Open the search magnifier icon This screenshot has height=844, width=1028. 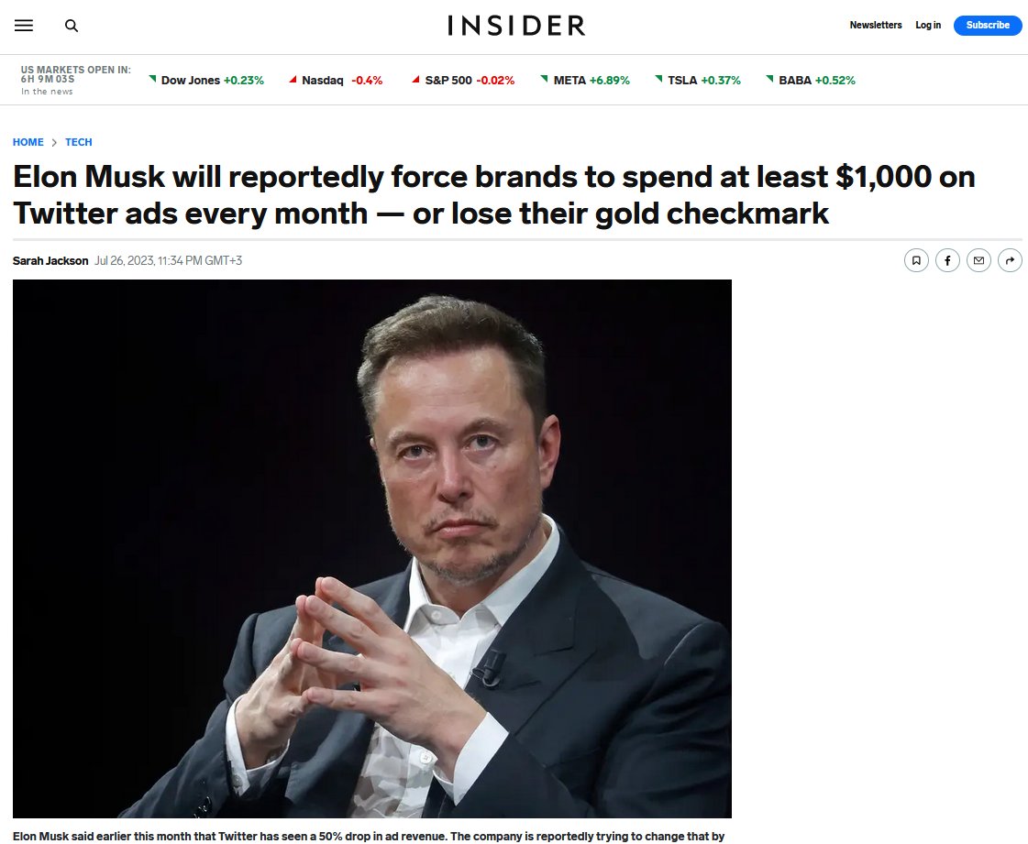point(72,26)
